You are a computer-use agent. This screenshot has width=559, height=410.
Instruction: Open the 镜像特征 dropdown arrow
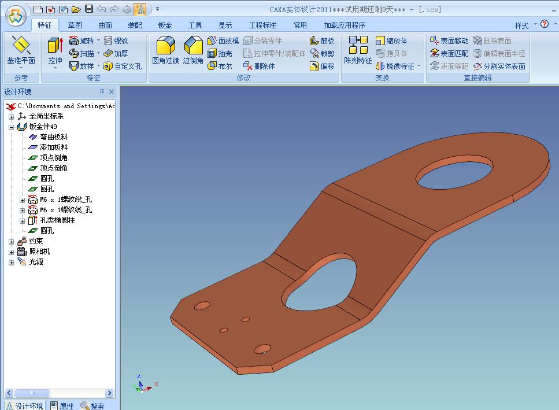point(419,67)
